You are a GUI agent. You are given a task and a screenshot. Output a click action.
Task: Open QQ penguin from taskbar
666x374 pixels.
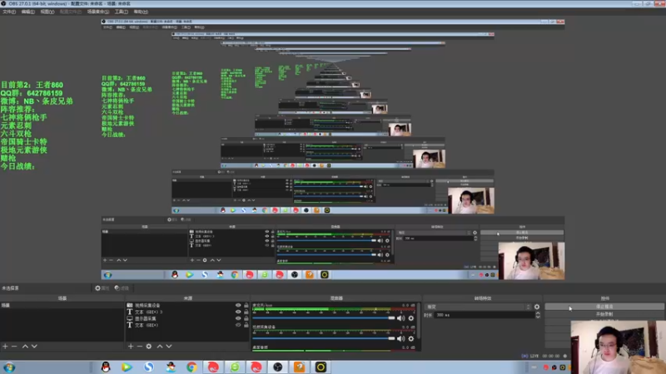(106, 367)
